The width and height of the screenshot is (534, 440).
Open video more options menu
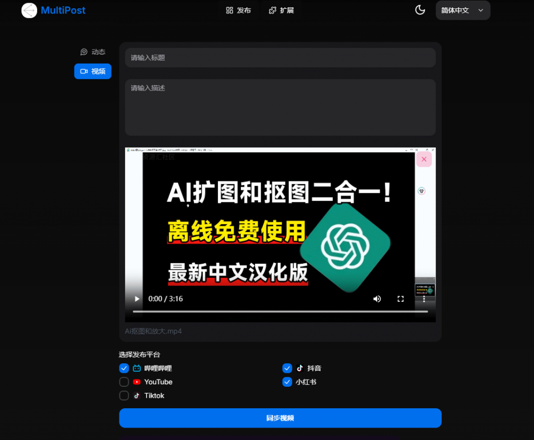[x=424, y=299]
